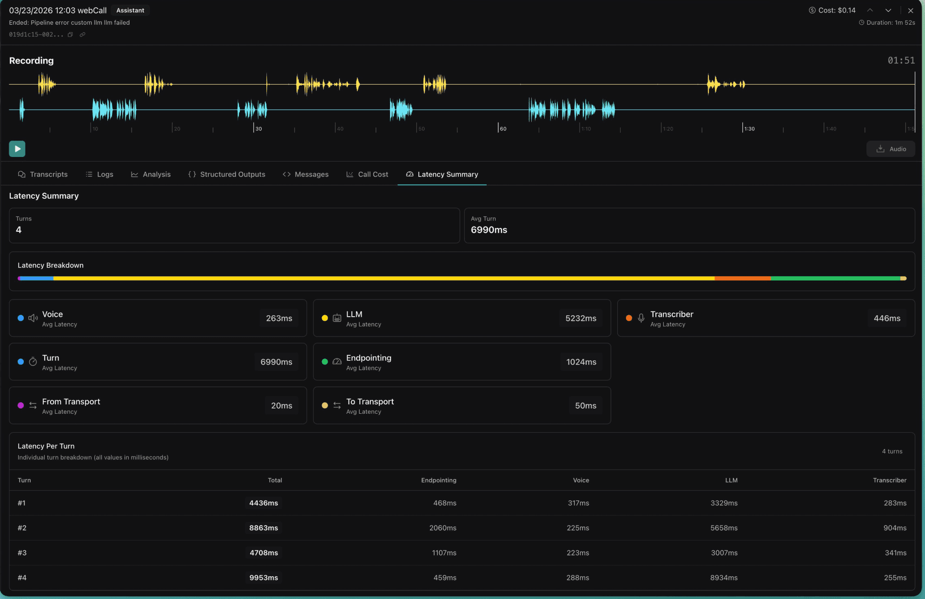Download the recording via Audio button
This screenshot has height=599, width=925.
click(891, 149)
